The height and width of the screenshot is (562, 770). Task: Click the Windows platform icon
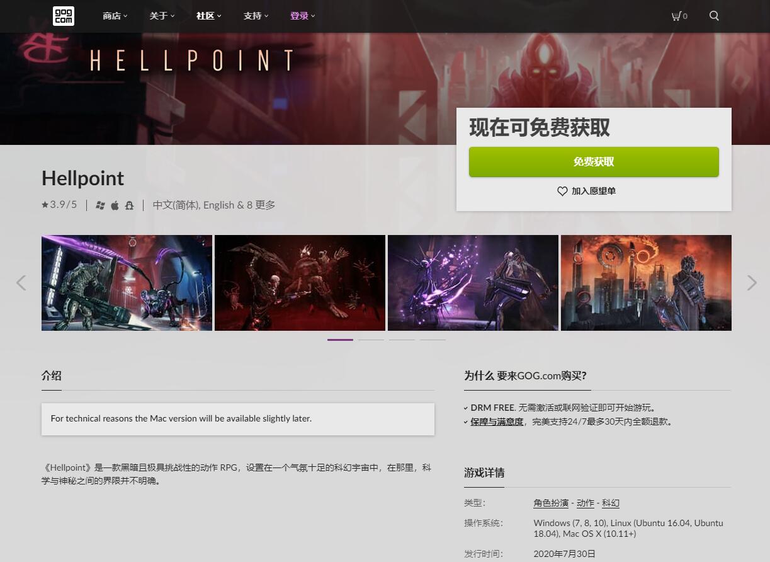tap(100, 205)
